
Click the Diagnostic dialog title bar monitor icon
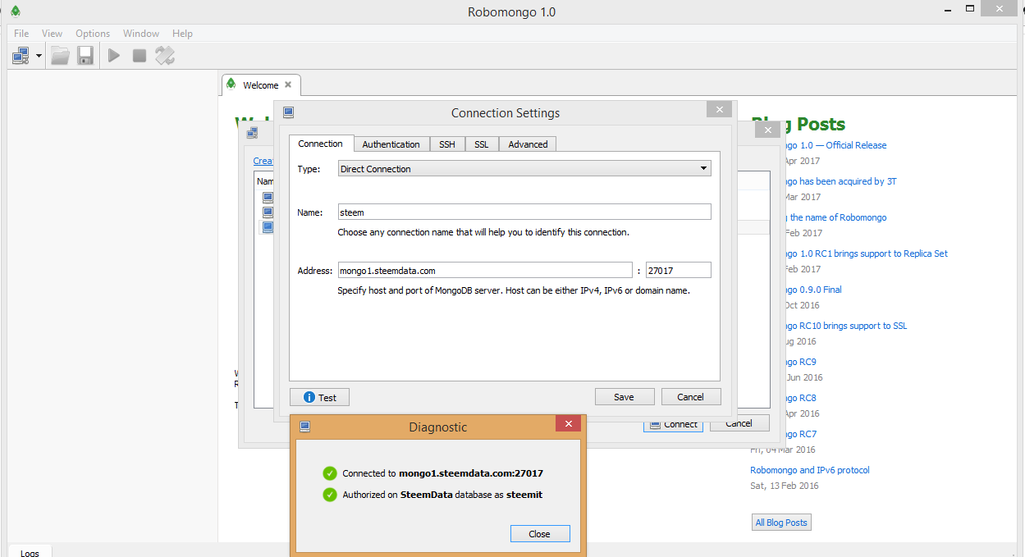pos(304,427)
